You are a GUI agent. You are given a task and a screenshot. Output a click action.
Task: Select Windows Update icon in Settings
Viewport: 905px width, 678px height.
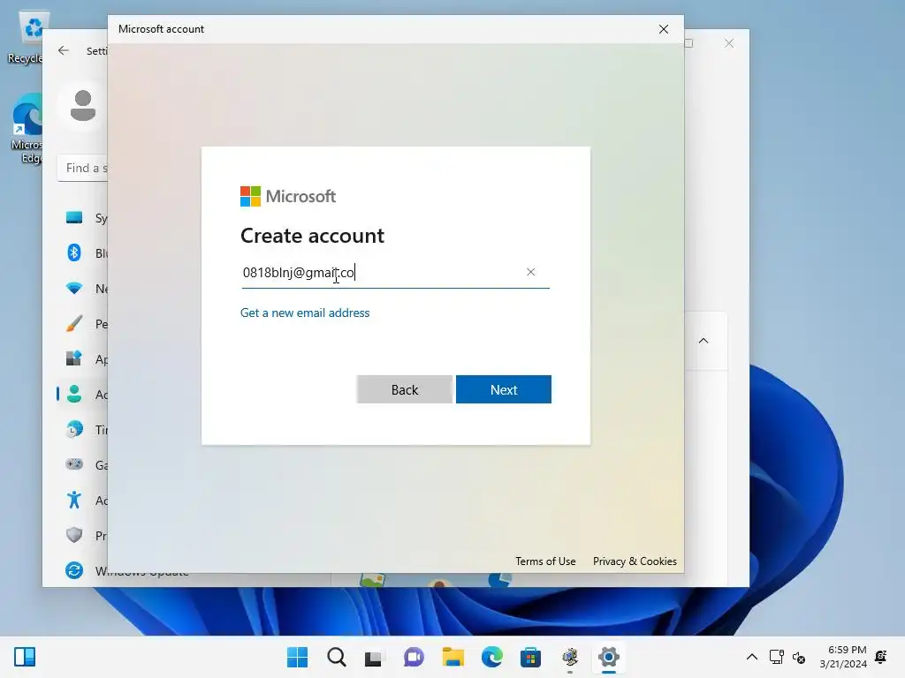click(x=74, y=570)
